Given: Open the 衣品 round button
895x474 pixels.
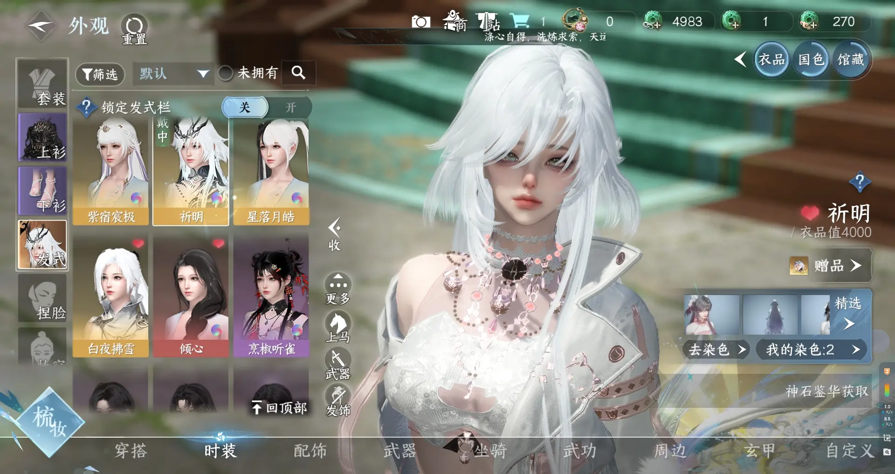Looking at the screenshot, I should [x=771, y=59].
